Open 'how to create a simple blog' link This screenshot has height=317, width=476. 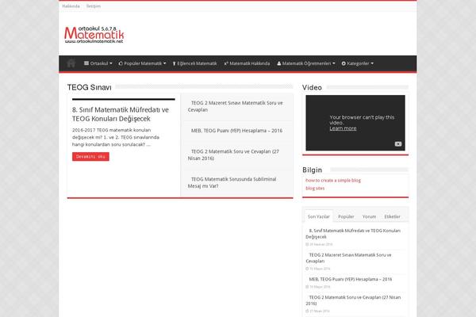tap(333, 180)
